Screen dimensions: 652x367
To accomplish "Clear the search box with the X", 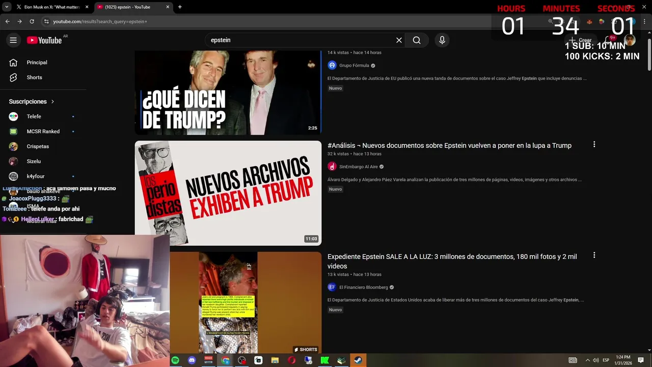I will pos(399,40).
